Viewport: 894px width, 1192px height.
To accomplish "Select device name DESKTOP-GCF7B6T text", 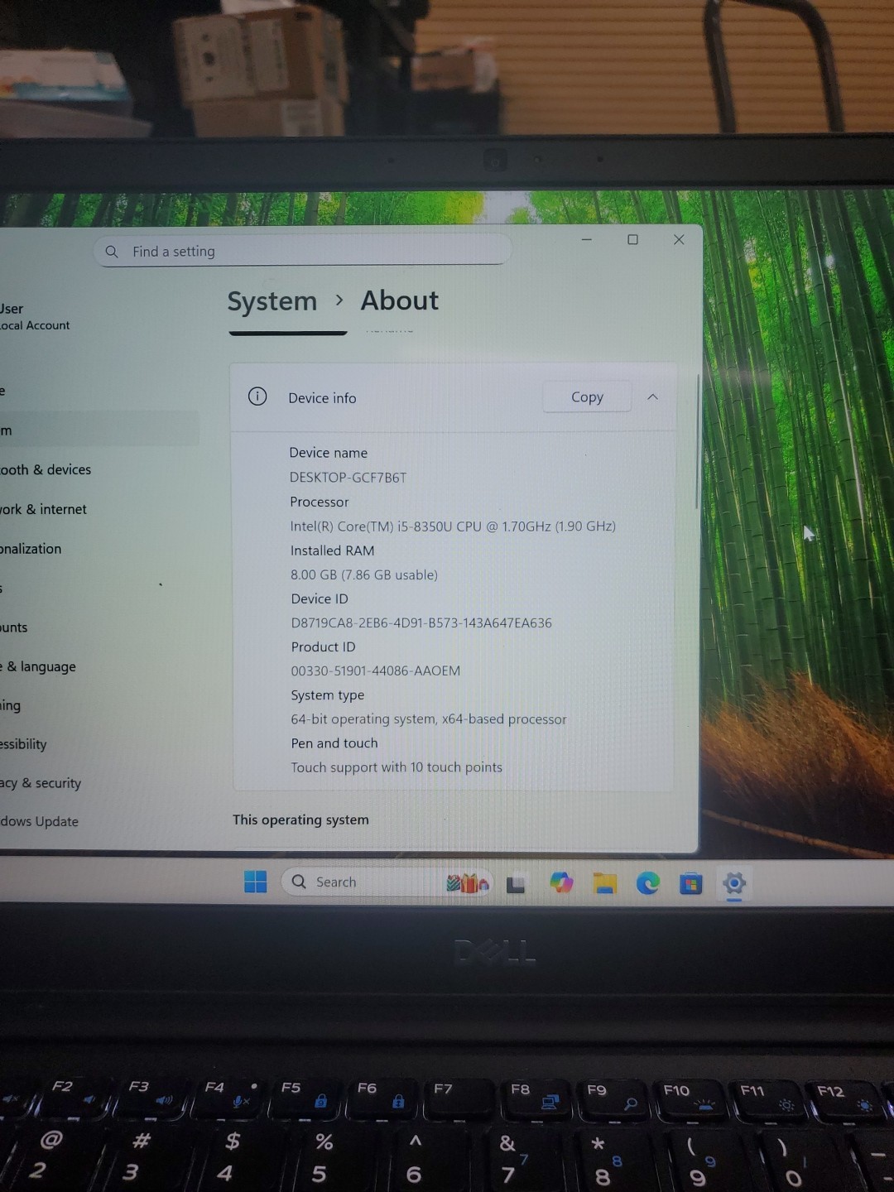I will pos(348,478).
